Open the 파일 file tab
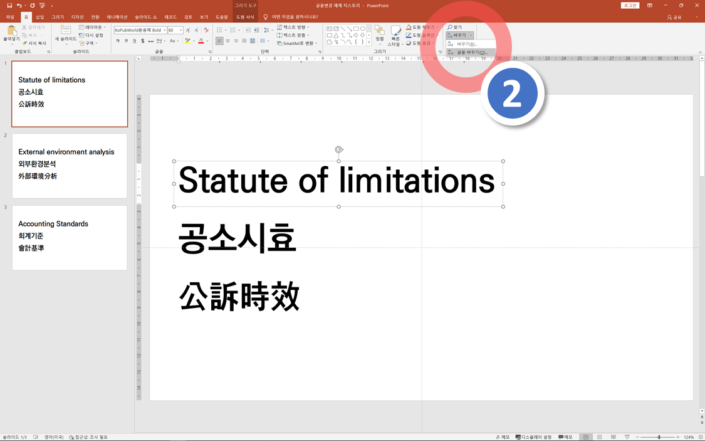The width and height of the screenshot is (705, 441). pyautogui.click(x=11, y=17)
